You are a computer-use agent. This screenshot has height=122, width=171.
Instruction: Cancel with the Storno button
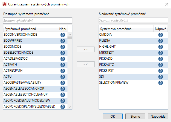pyautogui.click(x=135, y=116)
